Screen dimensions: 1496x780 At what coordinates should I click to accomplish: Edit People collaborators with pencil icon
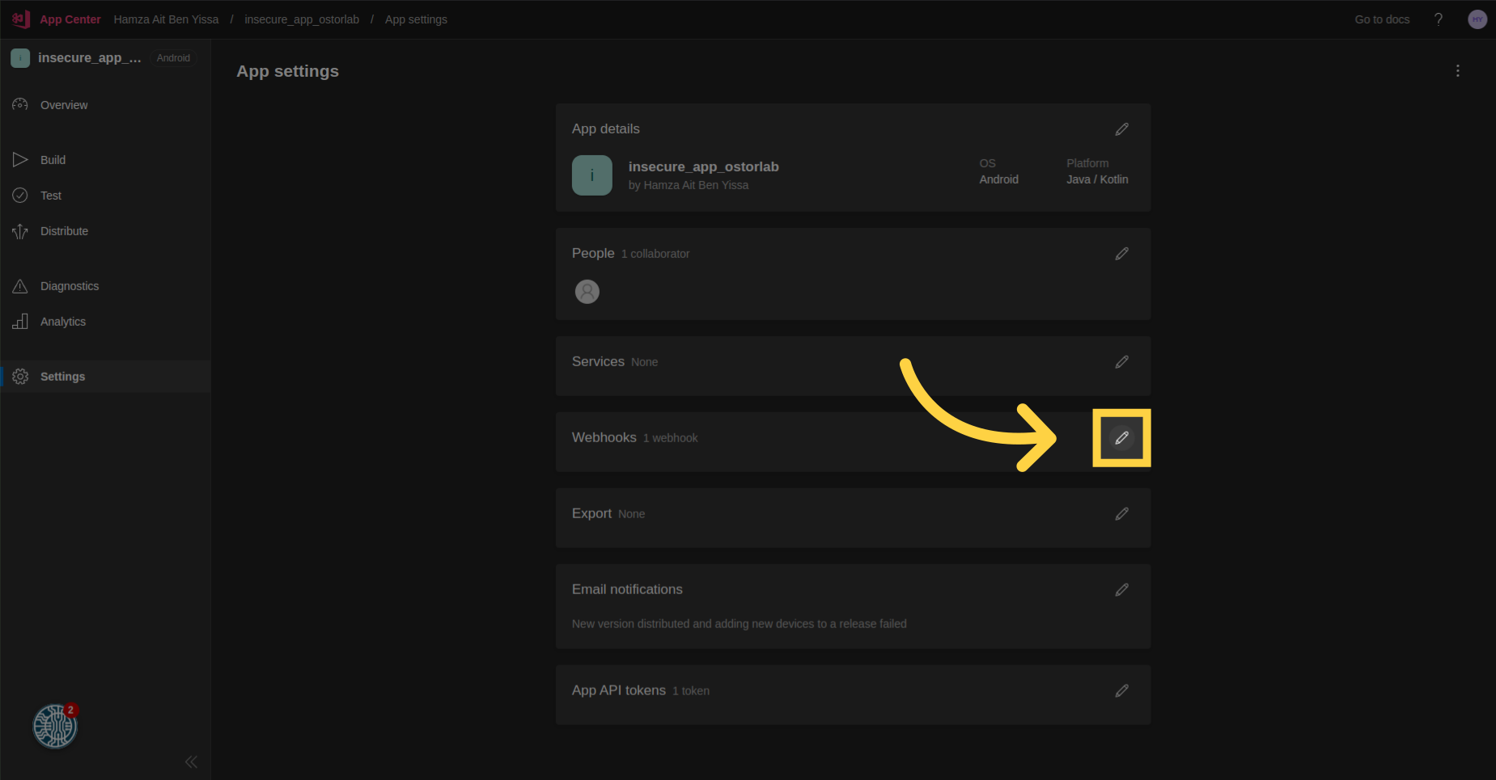coord(1122,254)
